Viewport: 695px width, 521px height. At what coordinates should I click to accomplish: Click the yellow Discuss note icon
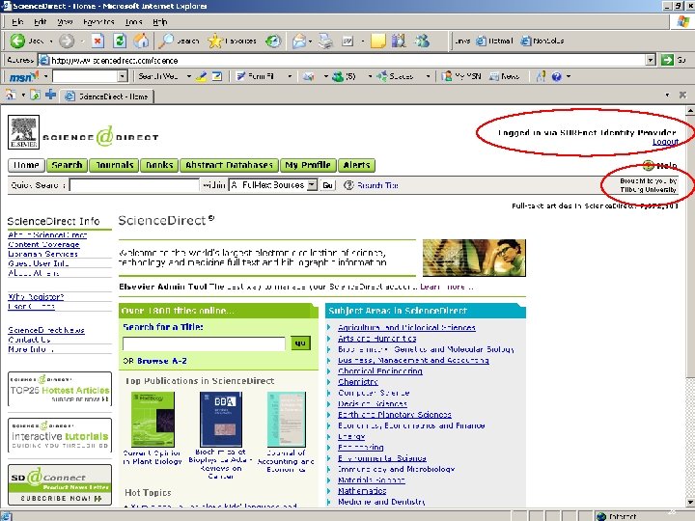378,41
